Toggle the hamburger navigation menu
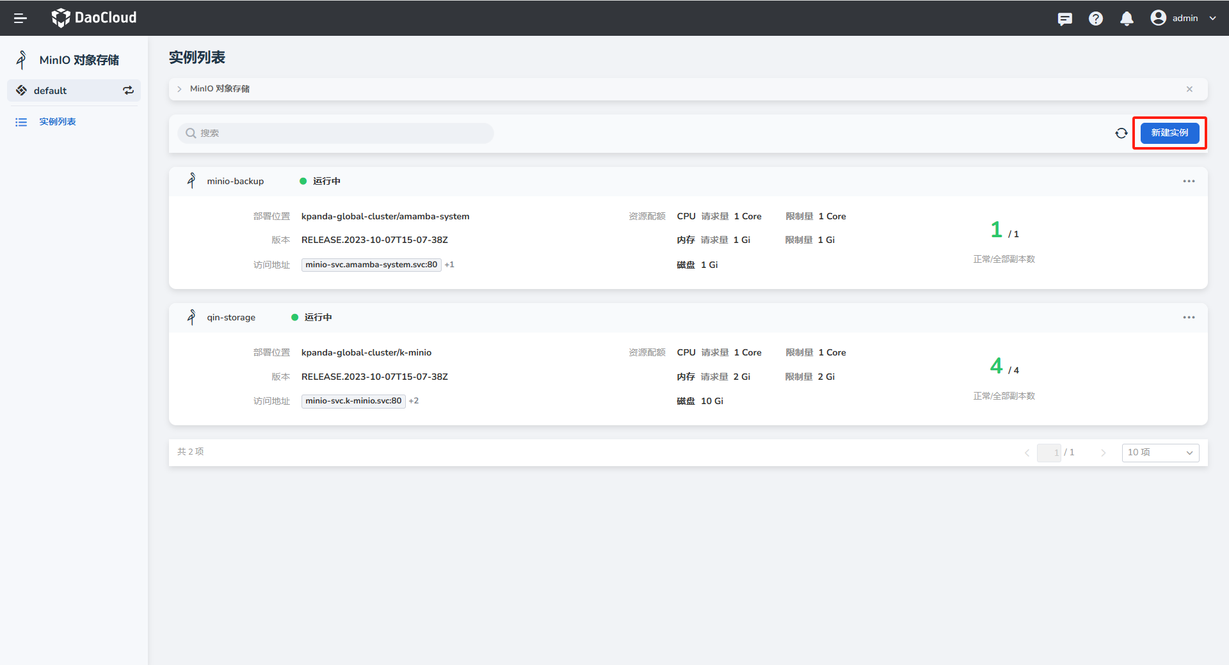1229x665 pixels. (x=20, y=19)
